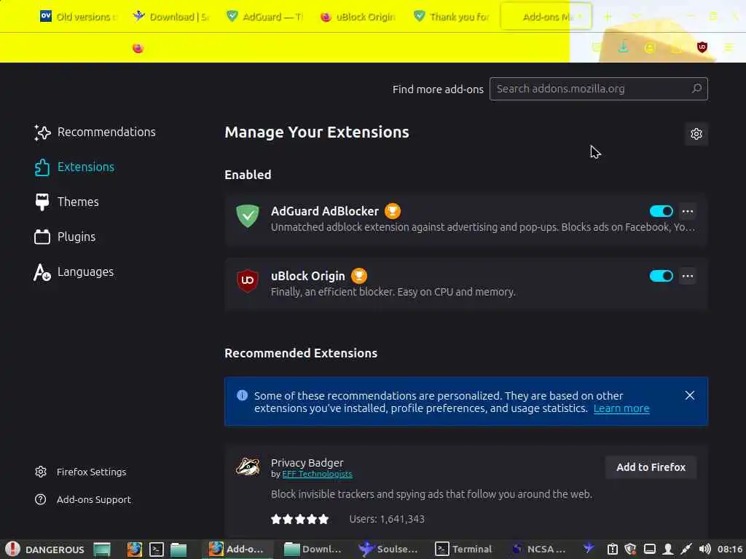
Task: Open the Themes category
Action: [x=66, y=202]
